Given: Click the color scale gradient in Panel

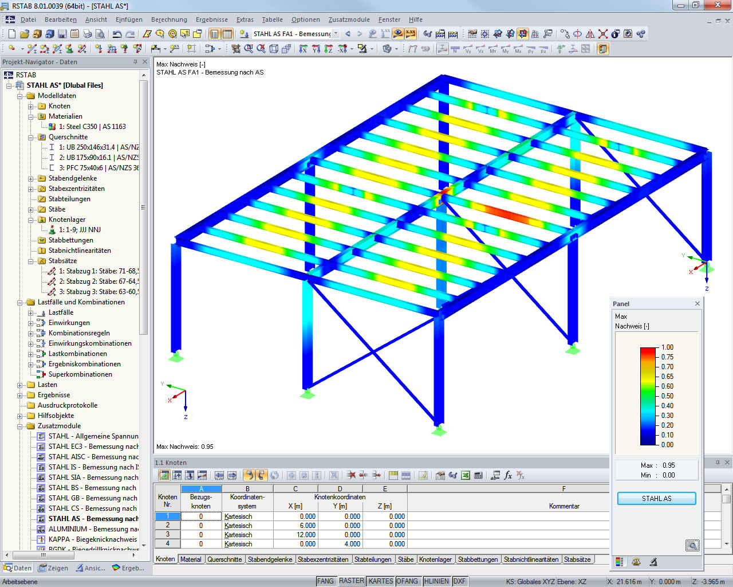Looking at the screenshot, I should [x=648, y=396].
